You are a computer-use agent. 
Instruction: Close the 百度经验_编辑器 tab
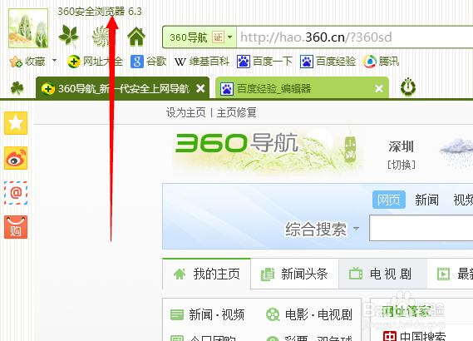[379, 88]
